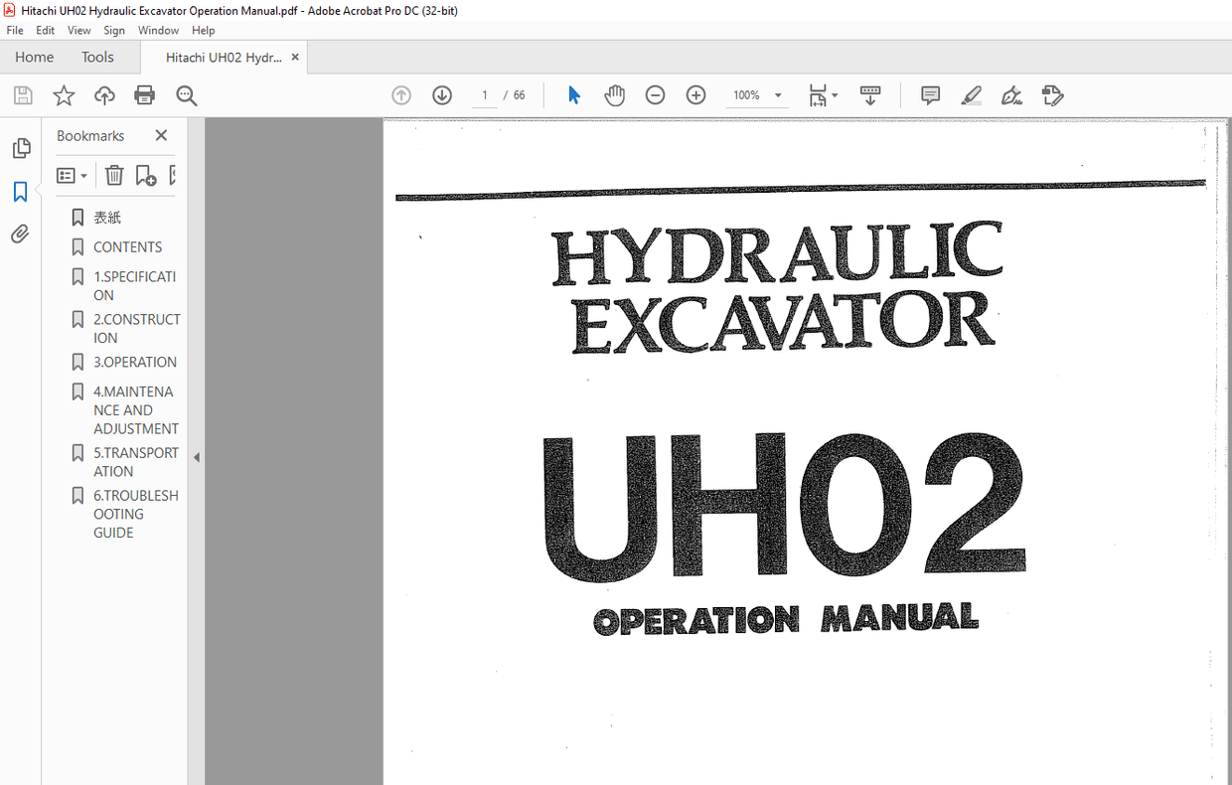This screenshot has width=1232, height=785.
Task: Open the Page Thumbnails panel icon
Action: coord(21,147)
